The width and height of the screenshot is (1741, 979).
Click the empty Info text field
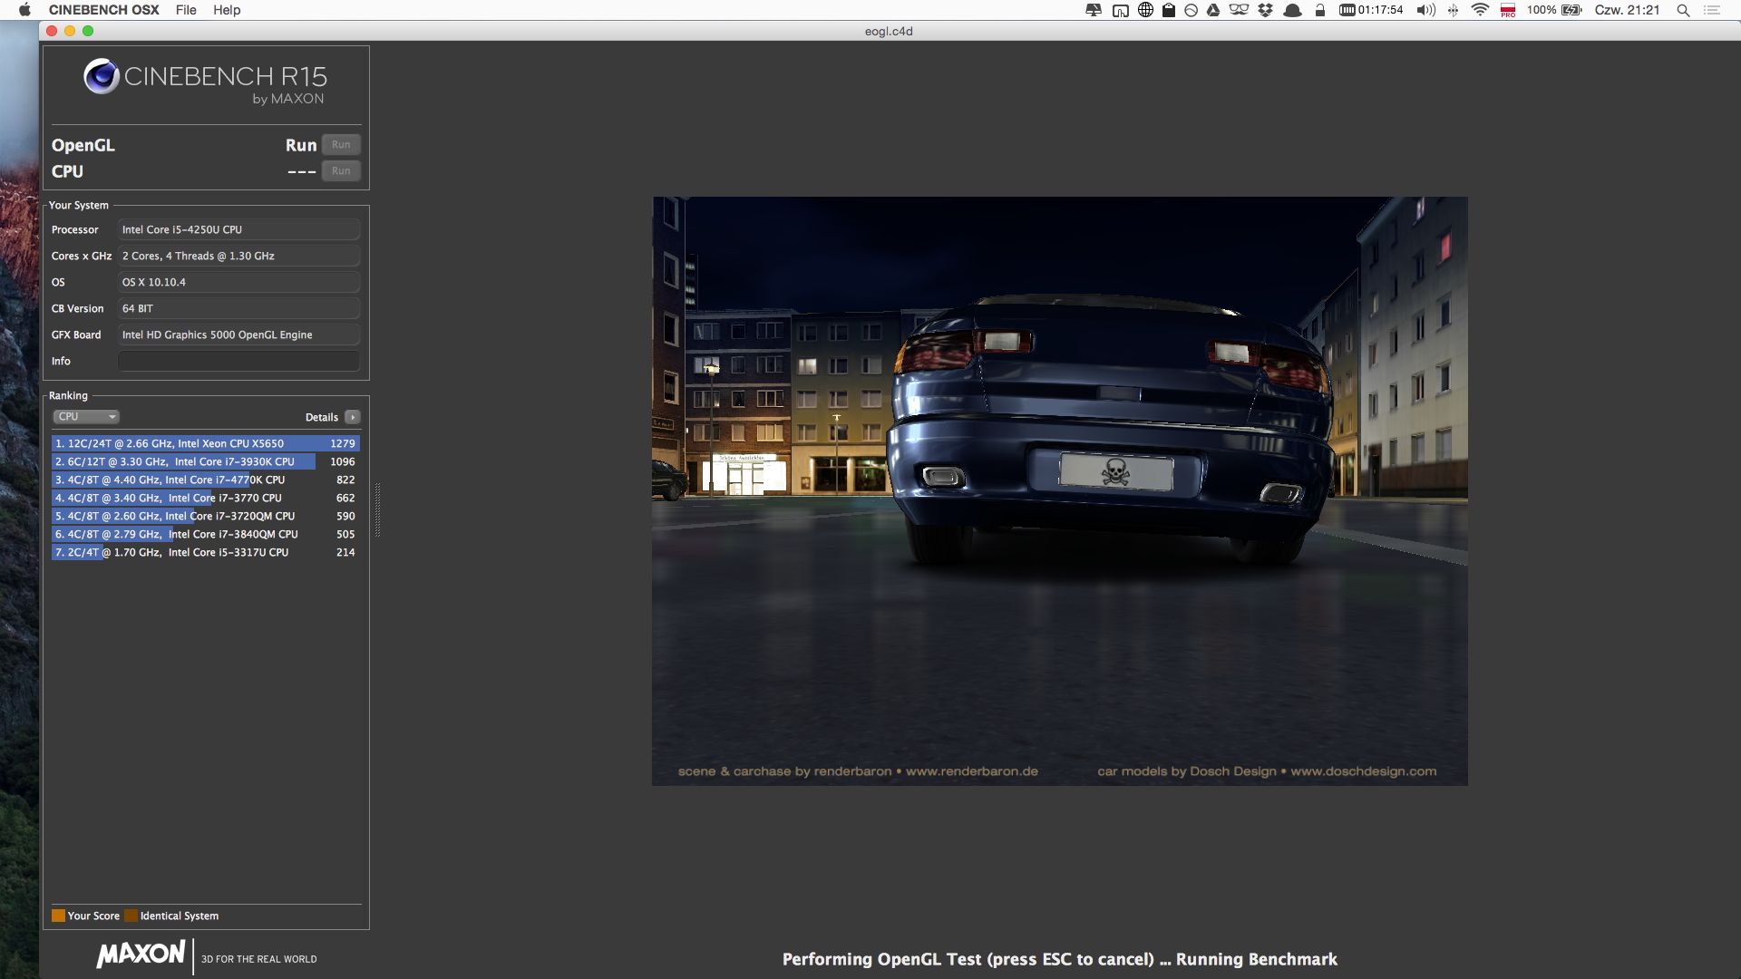click(238, 361)
